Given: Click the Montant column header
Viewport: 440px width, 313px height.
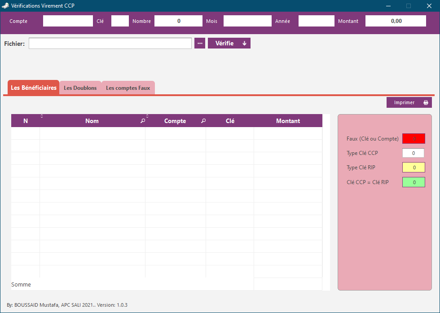Looking at the screenshot, I should point(288,121).
